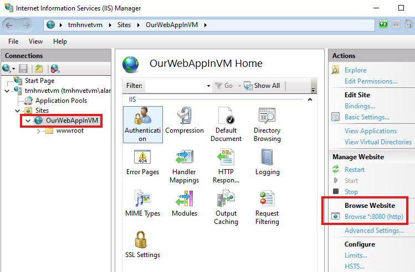Click View Applications link

(x=371, y=130)
